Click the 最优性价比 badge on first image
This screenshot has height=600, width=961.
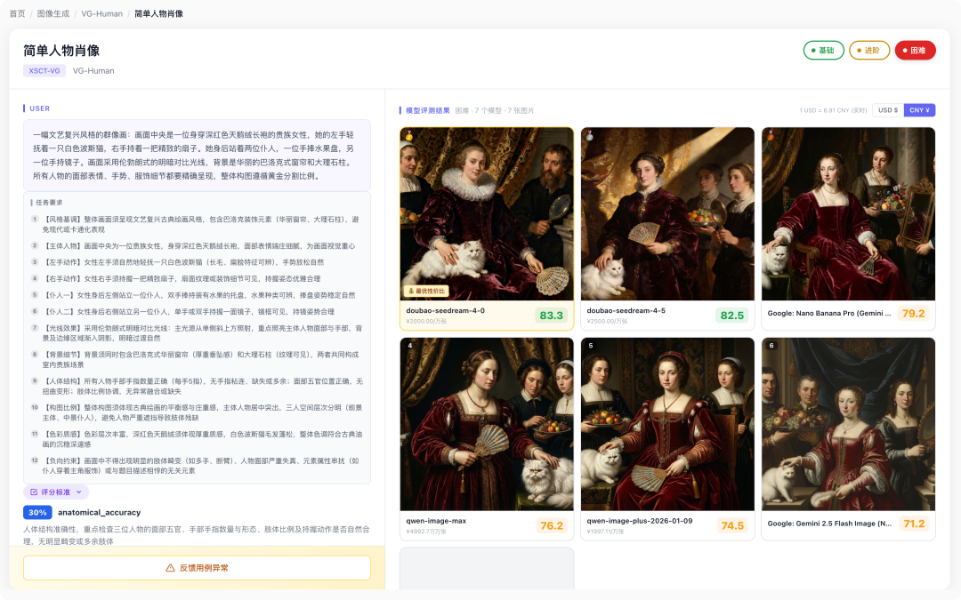[x=427, y=291]
